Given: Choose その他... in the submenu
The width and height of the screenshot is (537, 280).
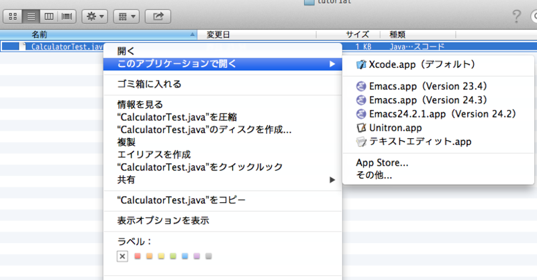Looking at the screenshot, I should pyautogui.click(x=438, y=175).
